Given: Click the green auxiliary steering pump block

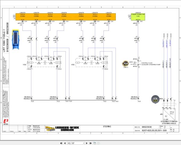Looking at the screenshot, I should point(138,17).
